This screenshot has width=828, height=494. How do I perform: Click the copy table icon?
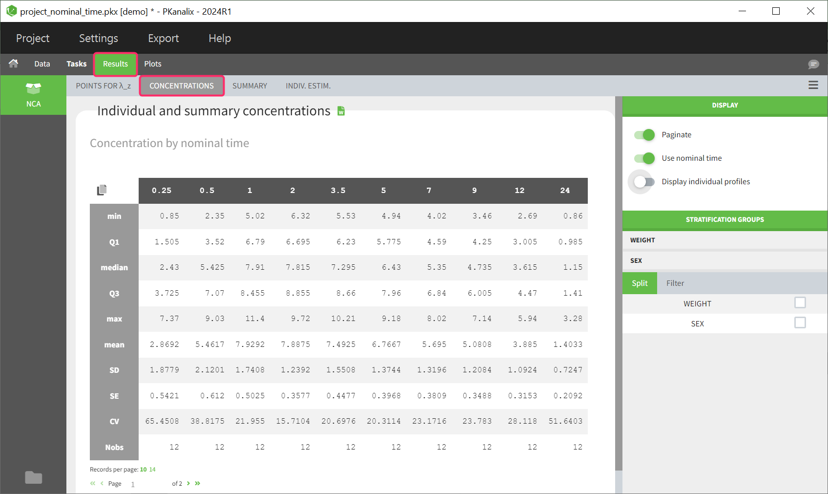[x=102, y=190]
